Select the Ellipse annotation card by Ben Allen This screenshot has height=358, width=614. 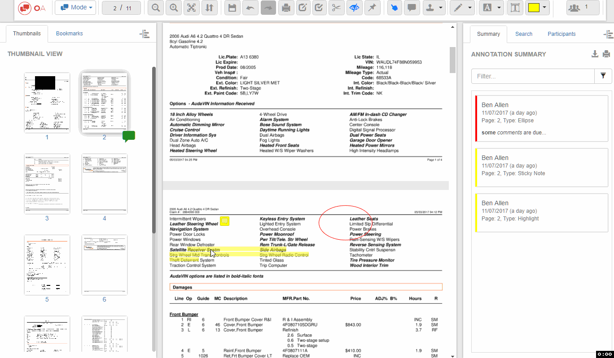[x=541, y=118]
